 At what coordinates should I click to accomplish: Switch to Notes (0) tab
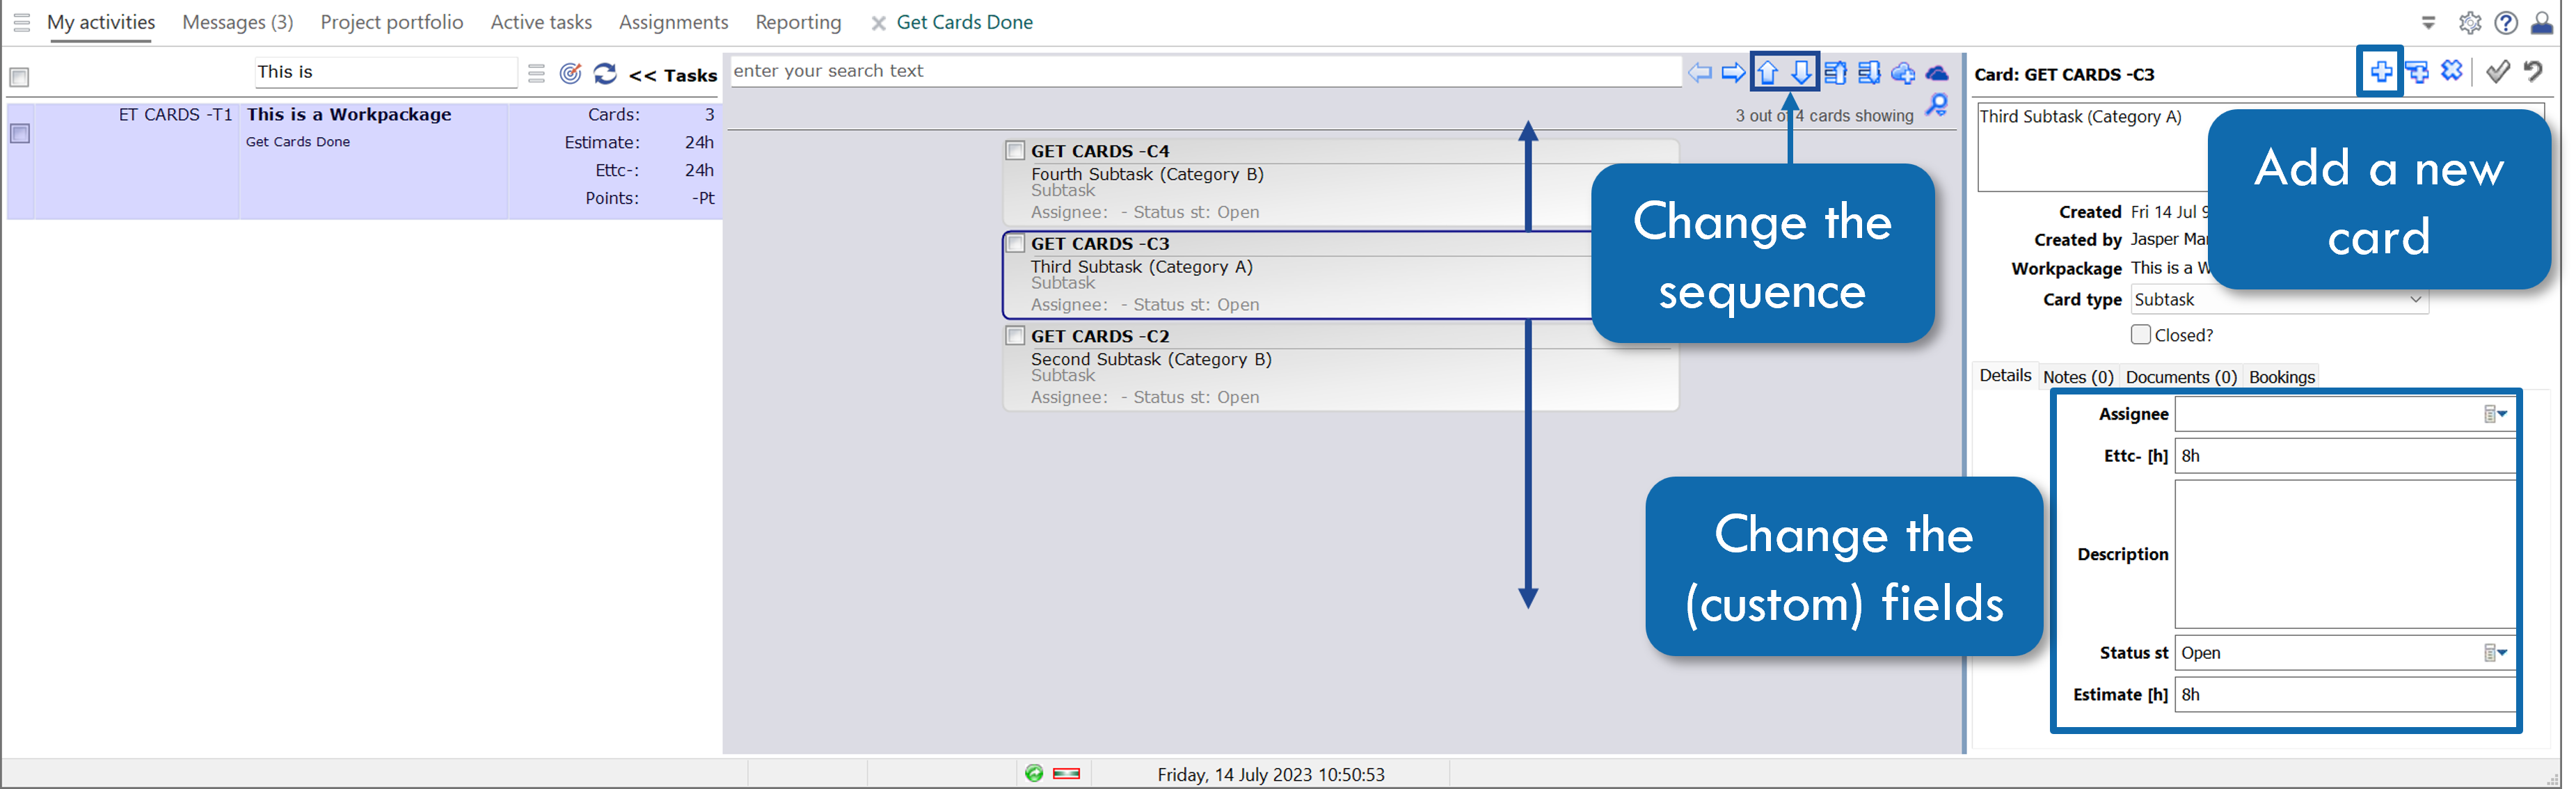point(2078,377)
